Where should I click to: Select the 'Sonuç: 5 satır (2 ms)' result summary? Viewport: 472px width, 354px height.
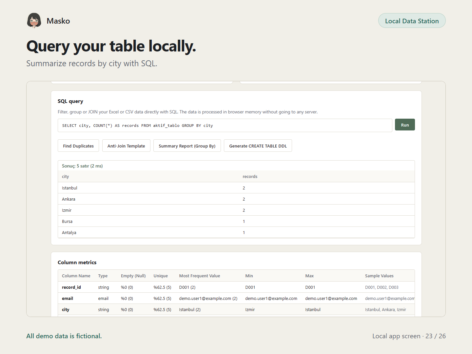[82, 166]
